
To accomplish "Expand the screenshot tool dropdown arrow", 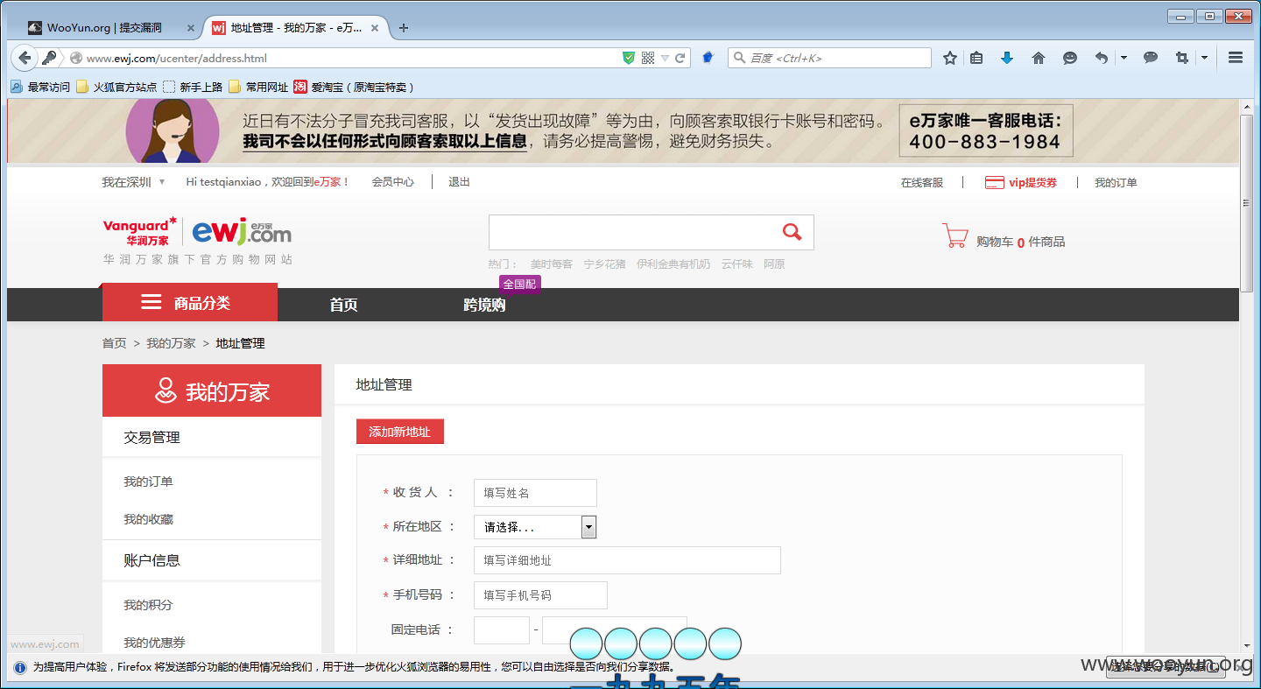I will coord(1204,58).
